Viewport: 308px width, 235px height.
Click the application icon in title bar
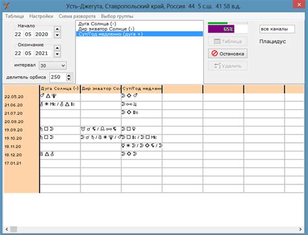(6, 6)
